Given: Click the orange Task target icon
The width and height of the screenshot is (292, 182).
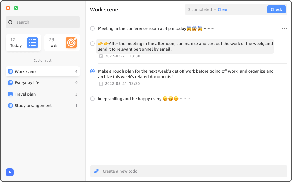Looking at the screenshot, I should [x=71, y=43].
